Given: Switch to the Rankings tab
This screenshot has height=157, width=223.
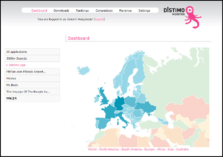Looking at the screenshot, I should click(x=82, y=11).
